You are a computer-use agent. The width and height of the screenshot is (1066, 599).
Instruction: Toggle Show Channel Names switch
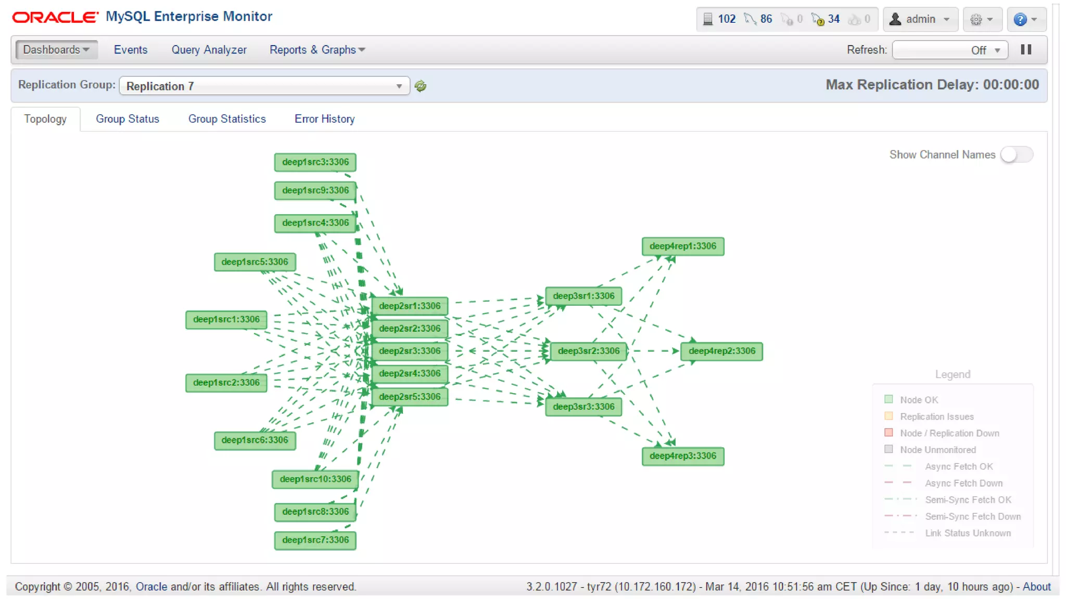coord(1016,155)
